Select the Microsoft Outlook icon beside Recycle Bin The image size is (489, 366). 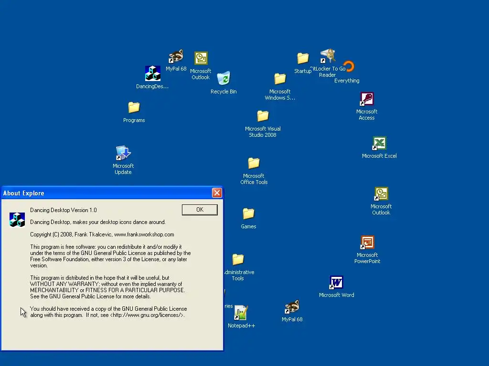(x=201, y=59)
